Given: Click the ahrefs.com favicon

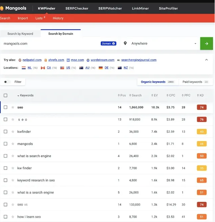Looking at the screenshot, I should tap(45, 60).
